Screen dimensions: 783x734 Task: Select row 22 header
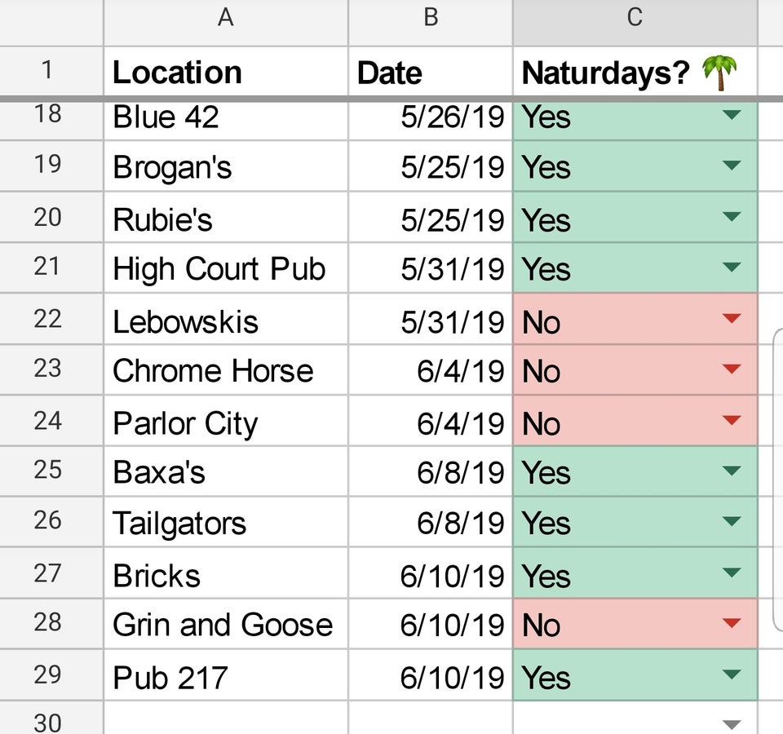(48, 319)
